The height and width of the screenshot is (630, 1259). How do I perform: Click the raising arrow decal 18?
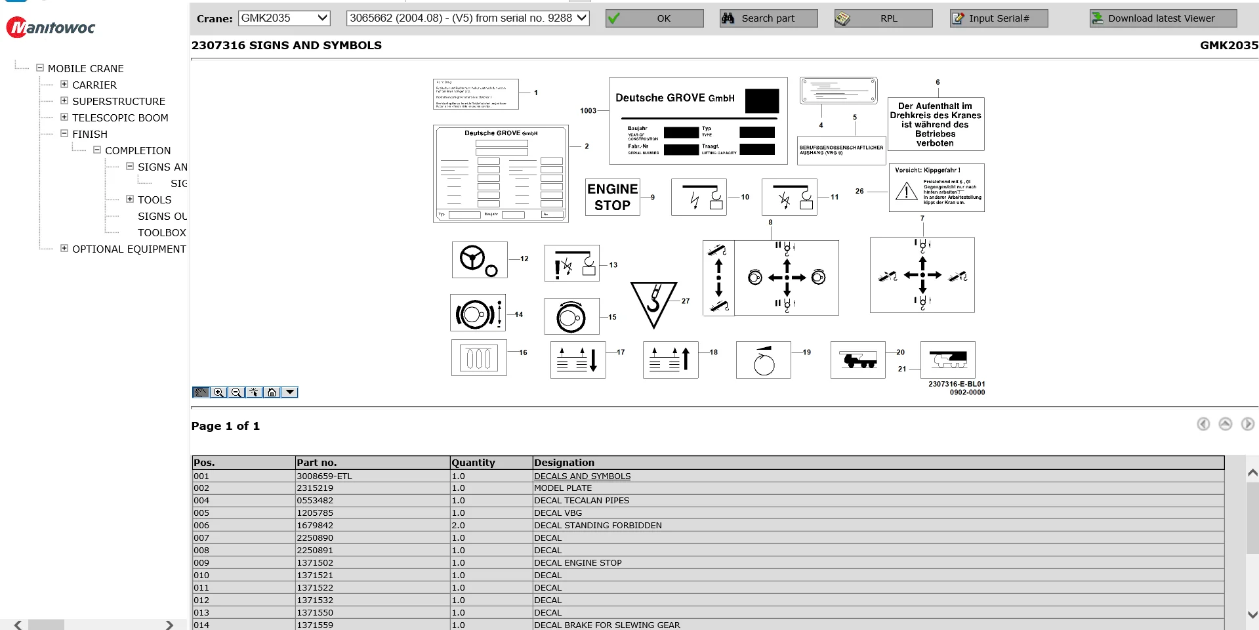click(671, 360)
